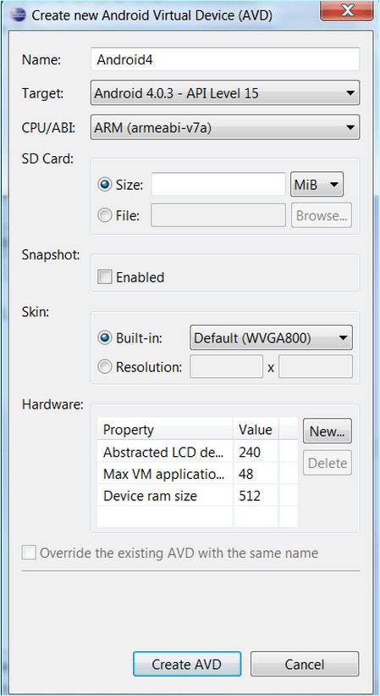Select the Abstracted LCD density row
380x696 pixels.
coord(197,453)
